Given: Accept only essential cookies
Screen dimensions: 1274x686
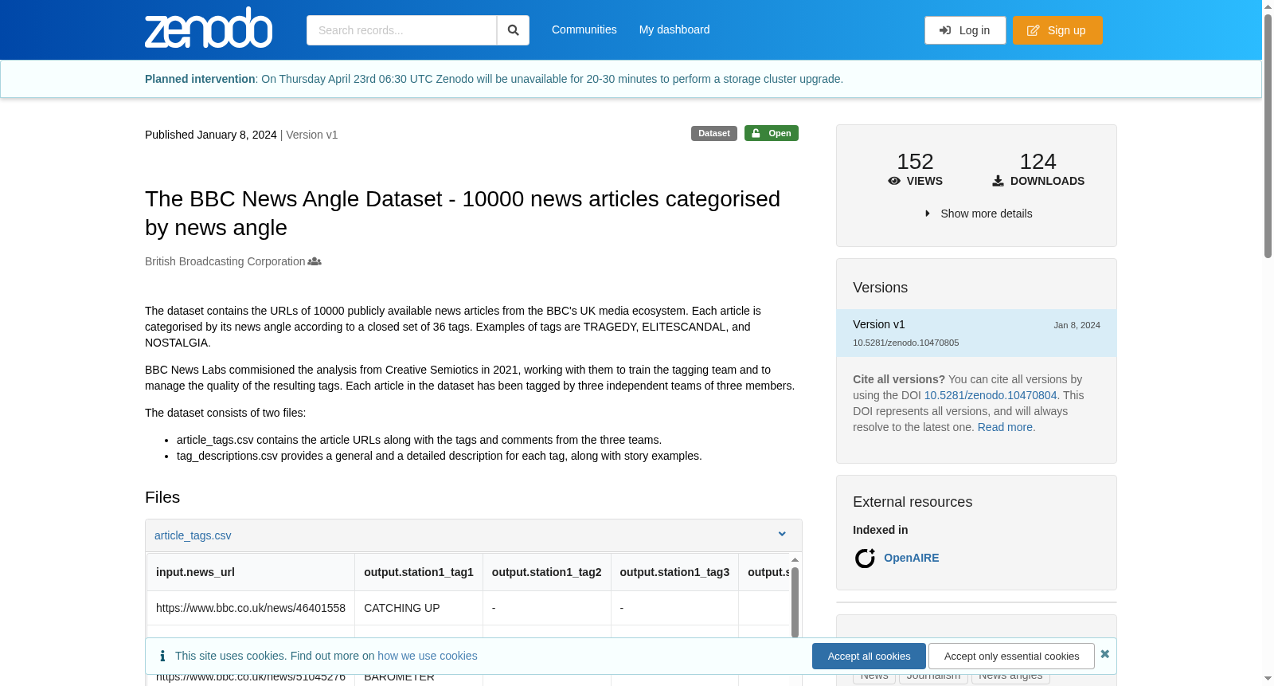Looking at the screenshot, I should [x=1011, y=656].
